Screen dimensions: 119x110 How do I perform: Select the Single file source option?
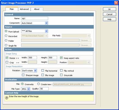coord(6,45)
